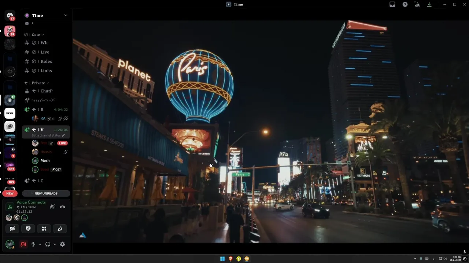Open User Settings gear

tap(62, 244)
